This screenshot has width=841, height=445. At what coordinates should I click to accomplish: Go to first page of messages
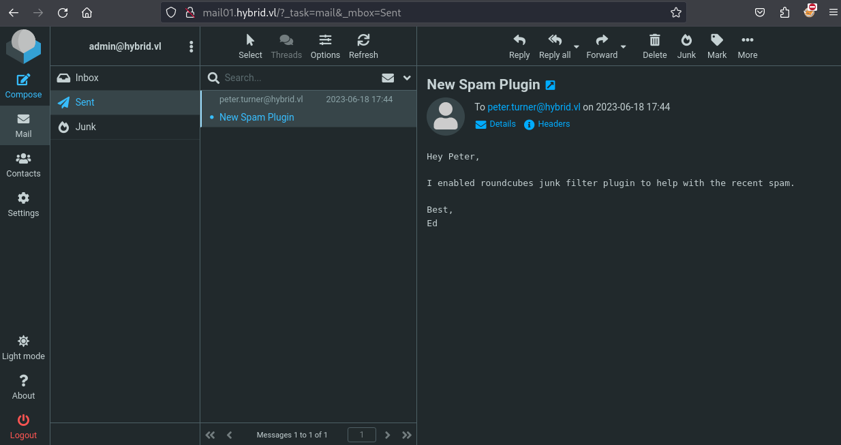[x=210, y=435]
